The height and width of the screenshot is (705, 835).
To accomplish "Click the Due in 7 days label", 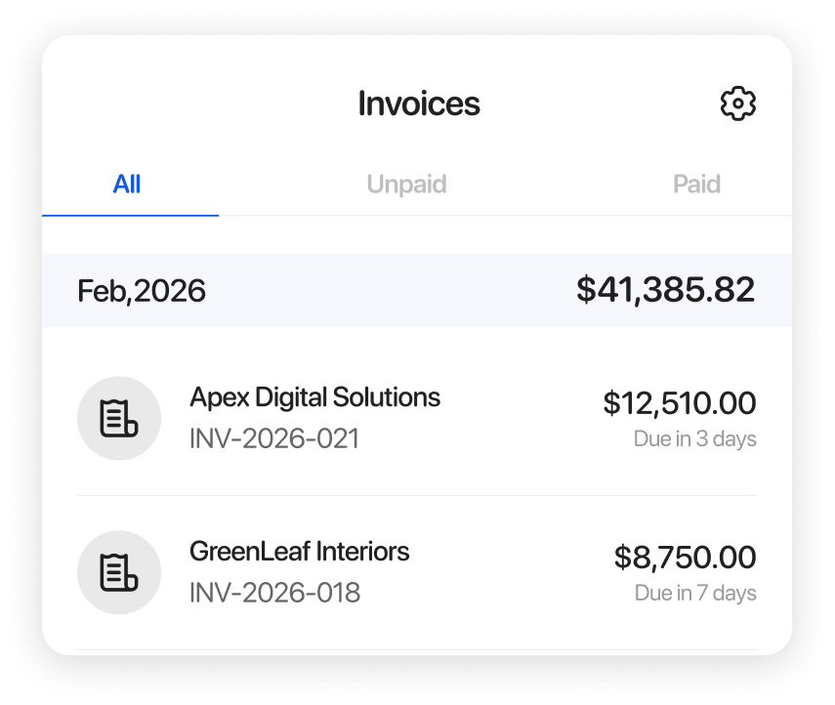I will (x=695, y=593).
